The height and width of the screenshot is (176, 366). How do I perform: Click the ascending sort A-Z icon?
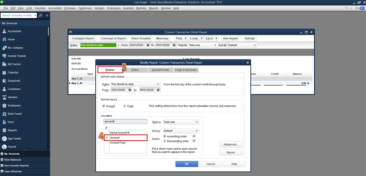click(194, 136)
